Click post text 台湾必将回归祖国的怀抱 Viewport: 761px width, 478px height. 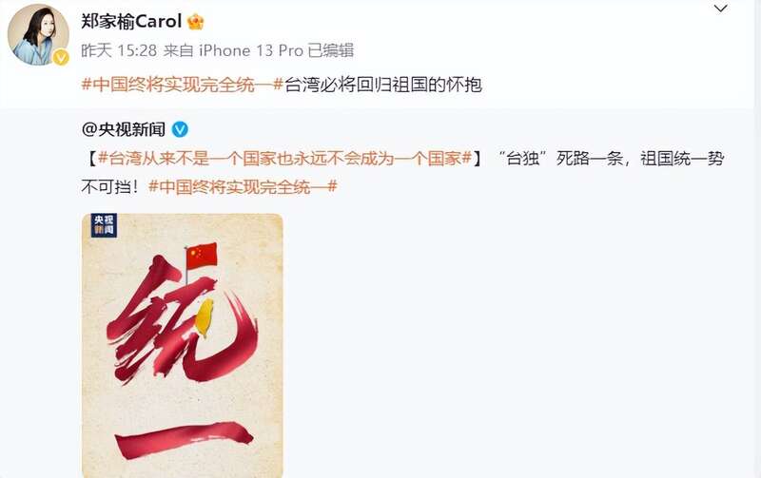(383, 85)
